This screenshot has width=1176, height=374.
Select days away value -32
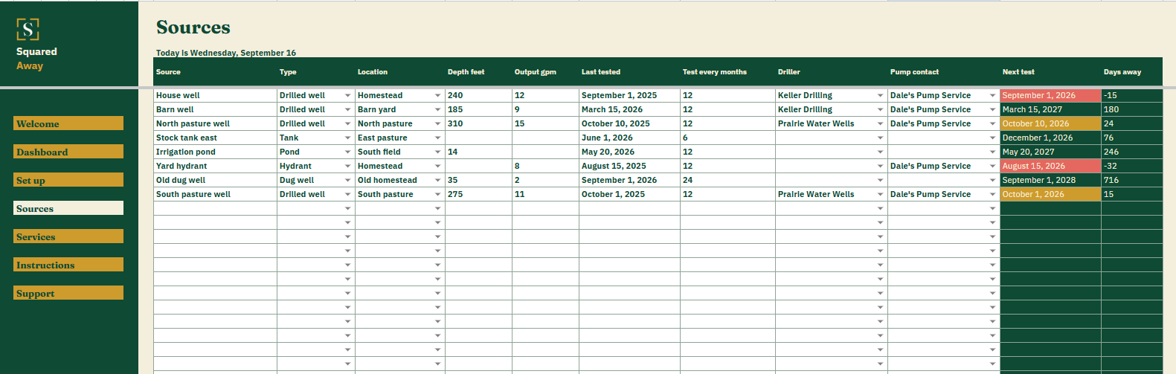pyautogui.click(x=1131, y=166)
